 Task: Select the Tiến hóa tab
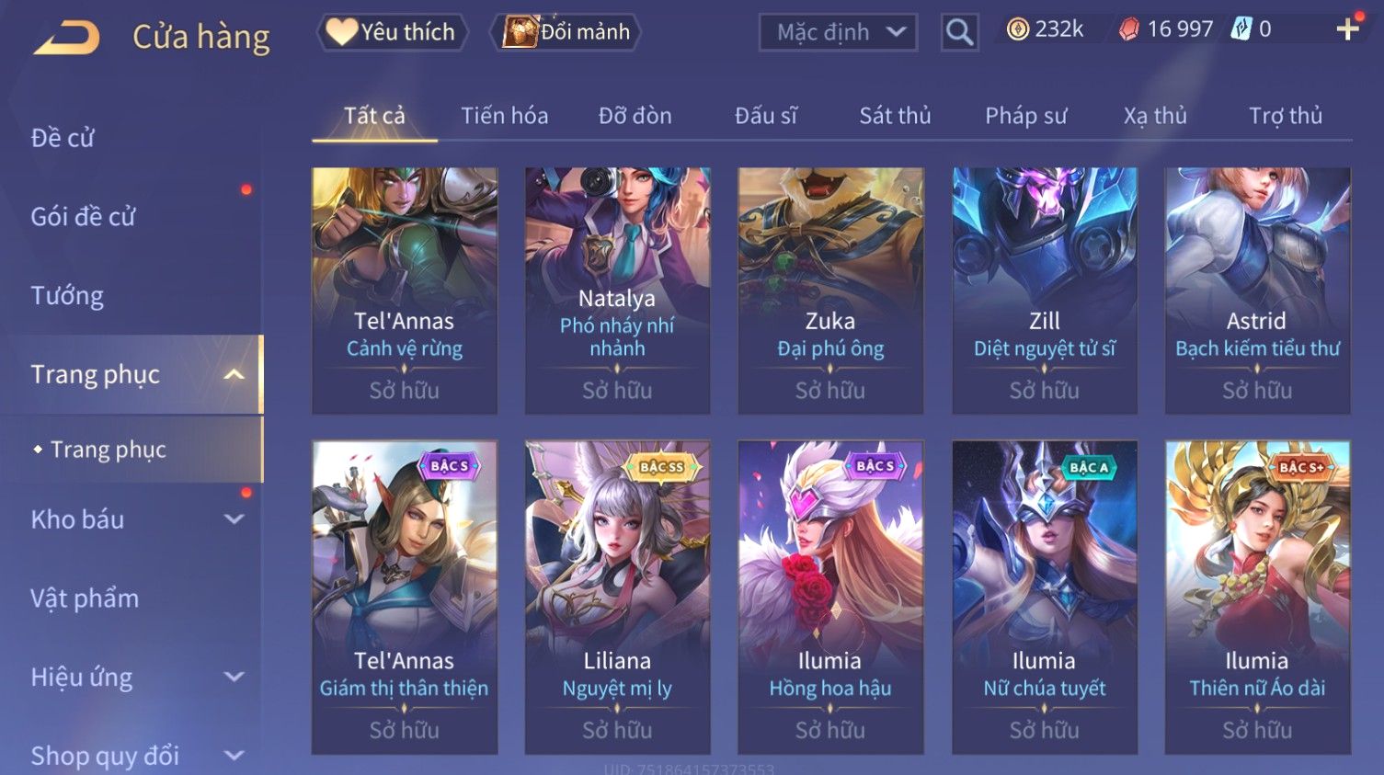504,116
